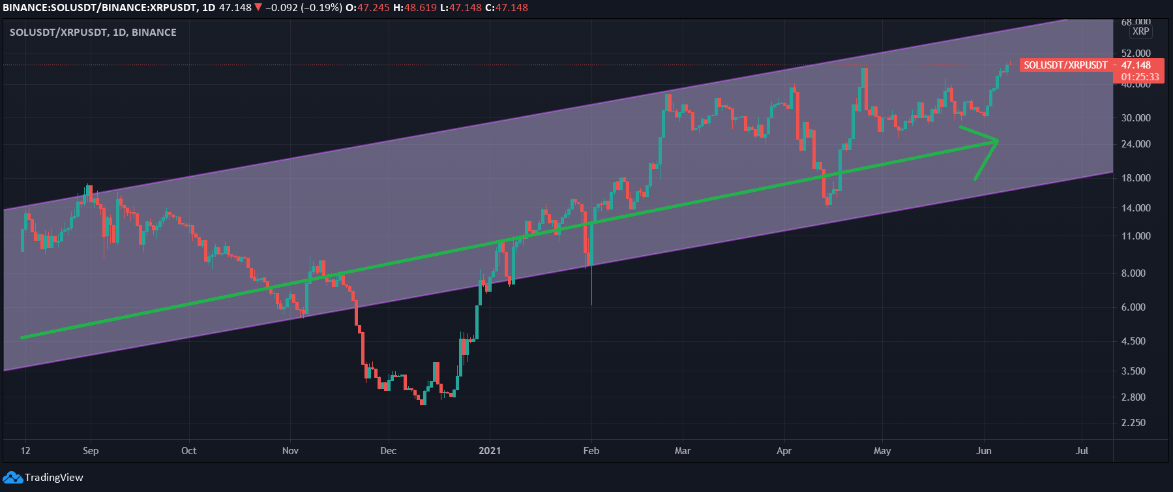Viewport: 1173px width, 492px height.
Task: Click the 52.000 price axis label
Action: pyautogui.click(x=1136, y=53)
